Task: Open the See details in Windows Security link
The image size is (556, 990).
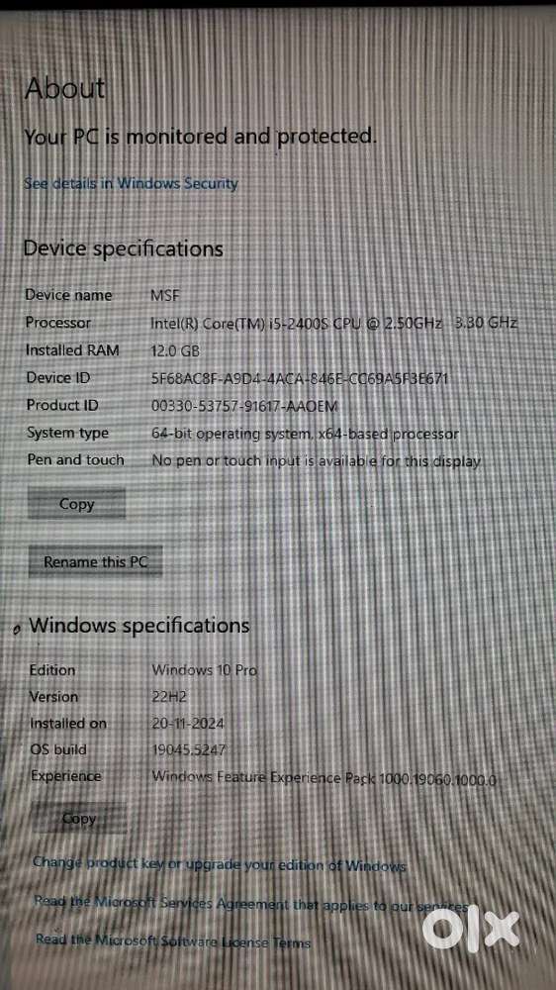Action: click(131, 183)
